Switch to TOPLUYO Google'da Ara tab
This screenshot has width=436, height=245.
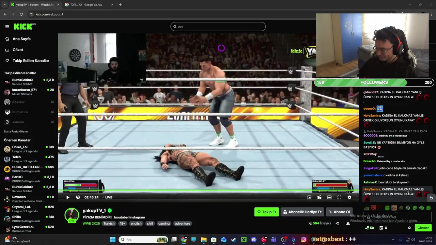coord(89,5)
